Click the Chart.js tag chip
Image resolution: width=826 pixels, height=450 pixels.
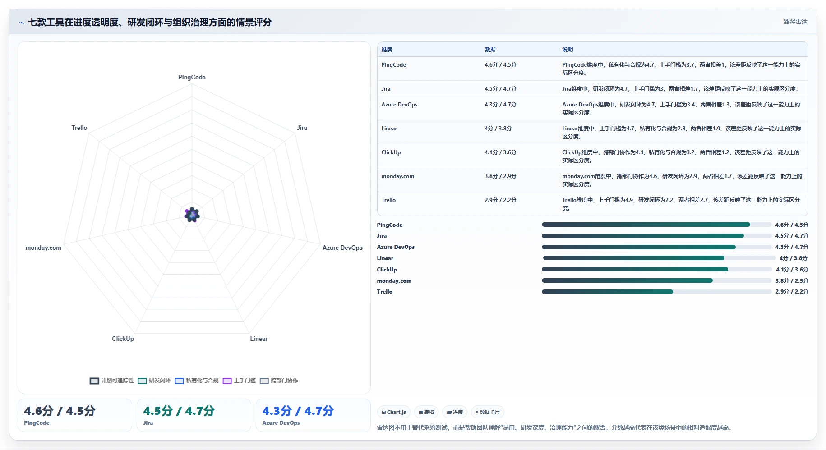[393, 412]
